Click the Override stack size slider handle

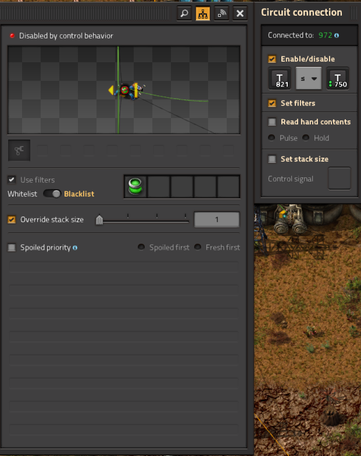(x=99, y=220)
